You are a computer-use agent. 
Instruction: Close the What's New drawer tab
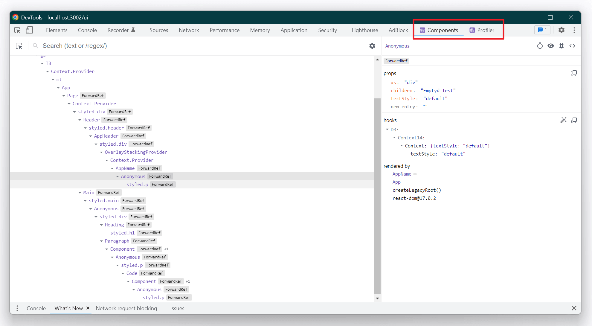pyautogui.click(x=88, y=308)
